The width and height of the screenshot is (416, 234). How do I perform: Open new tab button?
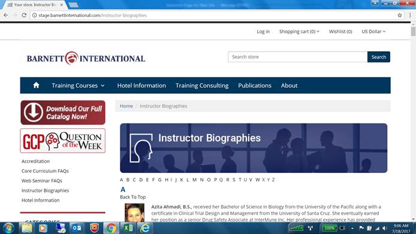[x=73, y=5]
